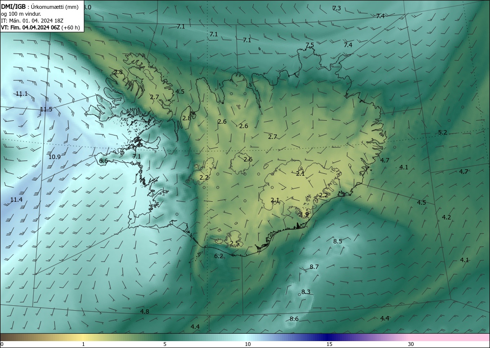This screenshot has height=348, width=490.
Task: Click the DMI/IGB Úrkomumætti (mm) title text
Action: [40, 7]
